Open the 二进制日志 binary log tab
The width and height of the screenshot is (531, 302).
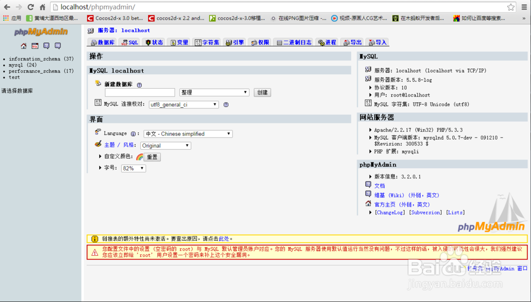tap(294, 42)
